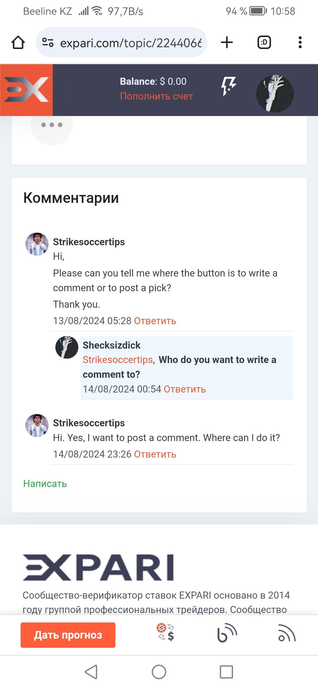
Task: Tap the lightning notifications icon
Action: tap(228, 87)
